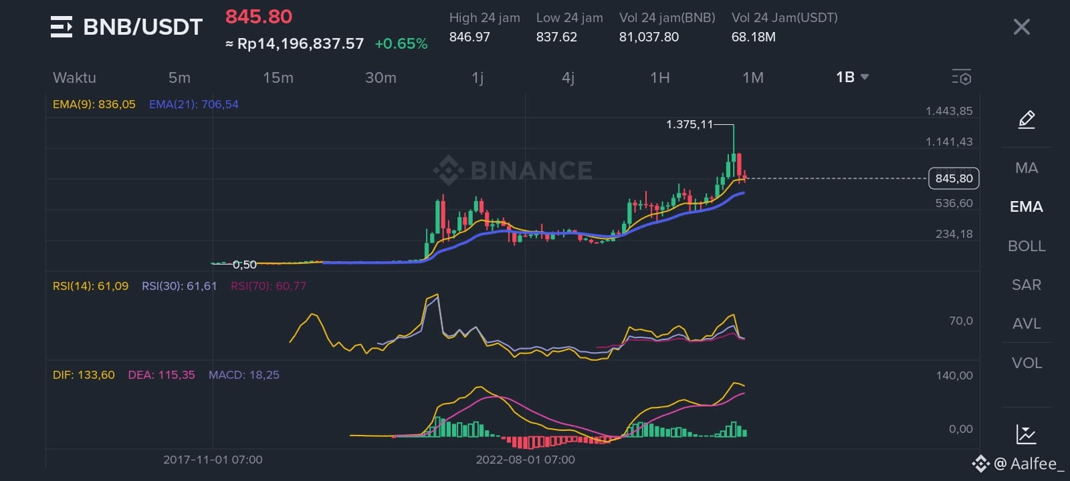The image size is (1070, 481).
Task: Tap the Vol 24 jam(BNB) value 81,037.80
Action: coord(649,37)
